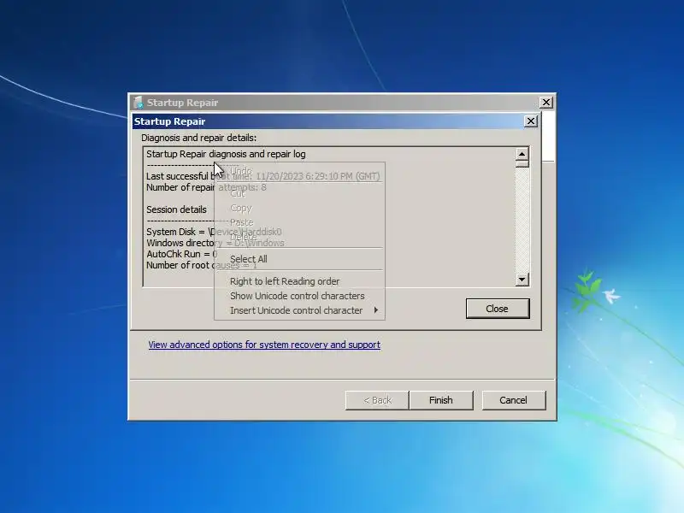Click the Finish button
This screenshot has height=513, width=684.
coord(440,400)
